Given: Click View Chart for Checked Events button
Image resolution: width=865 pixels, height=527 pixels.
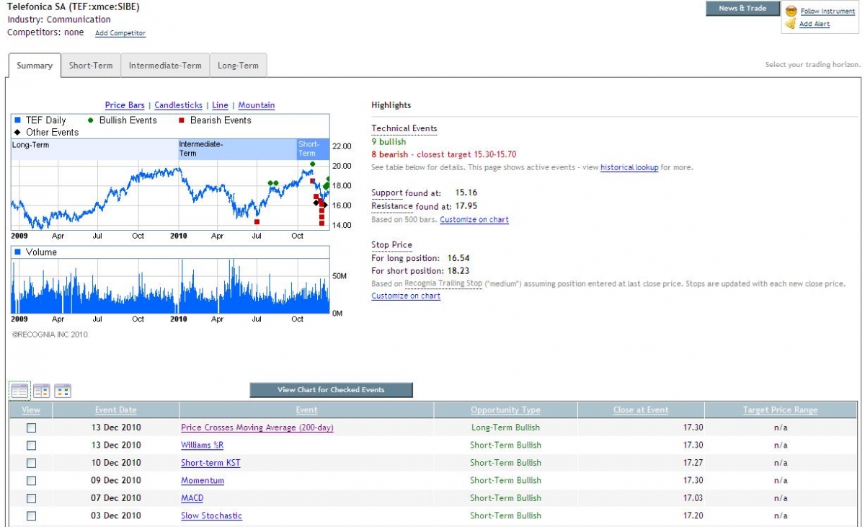Looking at the screenshot, I should pos(331,390).
